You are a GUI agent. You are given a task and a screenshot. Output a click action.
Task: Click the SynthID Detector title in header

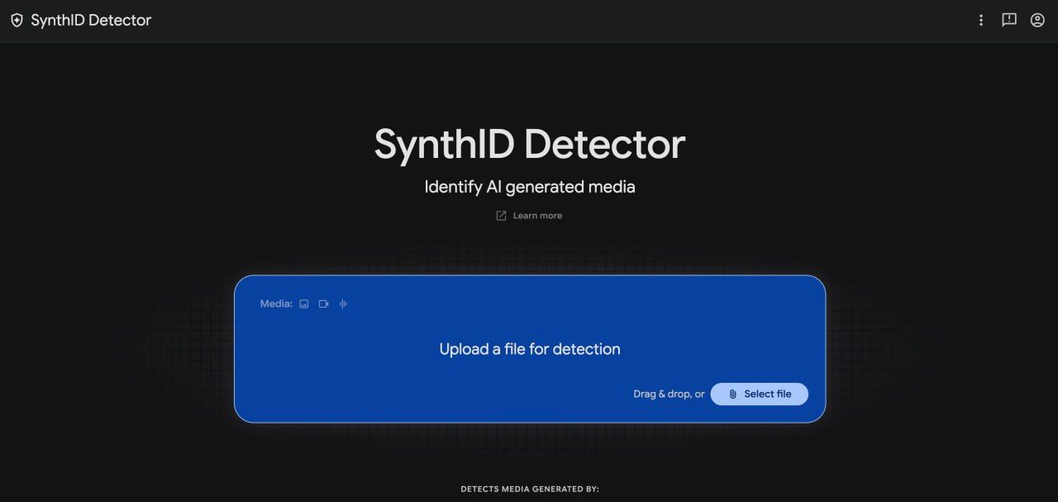point(91,21)
